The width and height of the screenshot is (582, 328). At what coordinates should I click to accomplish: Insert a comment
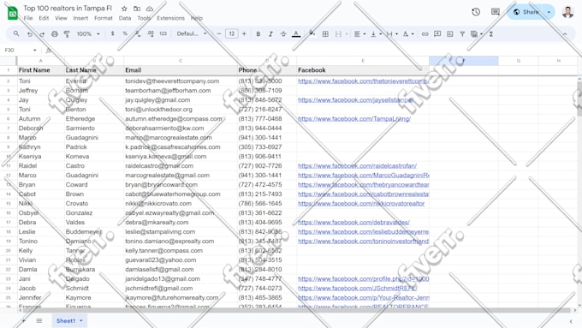437,33
